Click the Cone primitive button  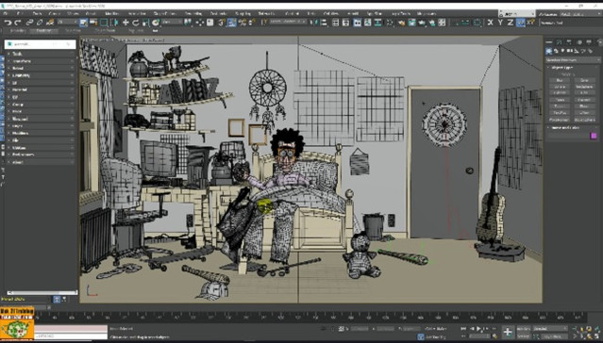pyautogui.click(x=584, y=80)
